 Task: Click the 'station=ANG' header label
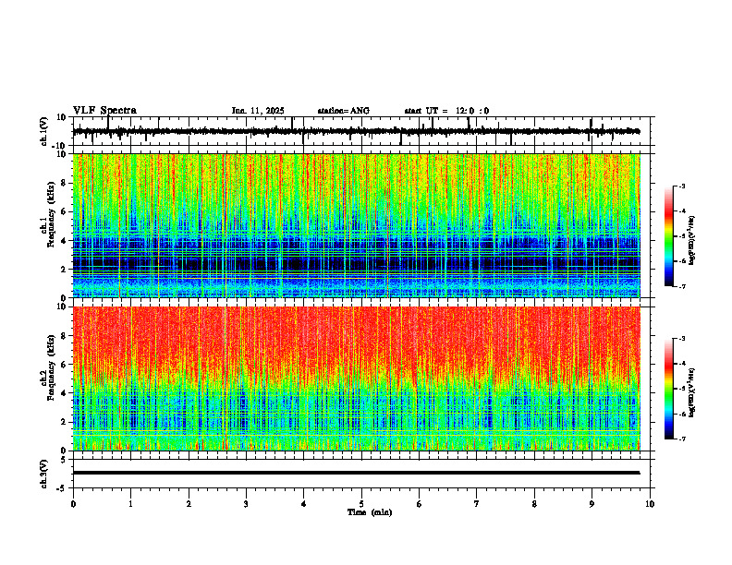click(x=344, y=111)
